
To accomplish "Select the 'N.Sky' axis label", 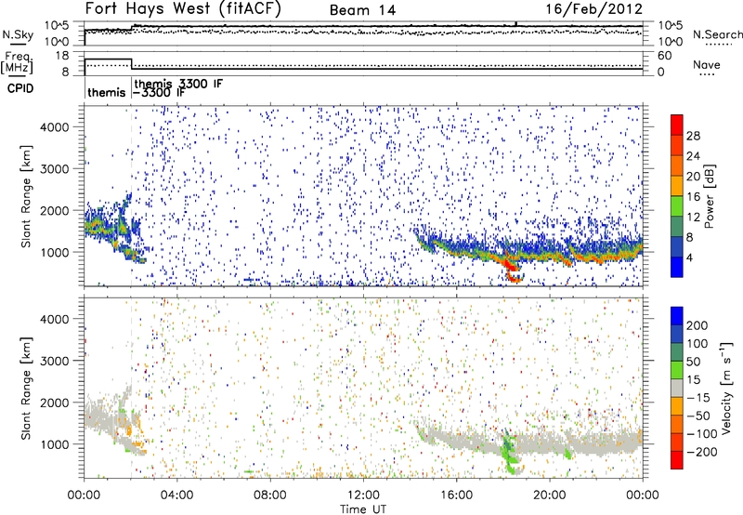I will point(18,34).
